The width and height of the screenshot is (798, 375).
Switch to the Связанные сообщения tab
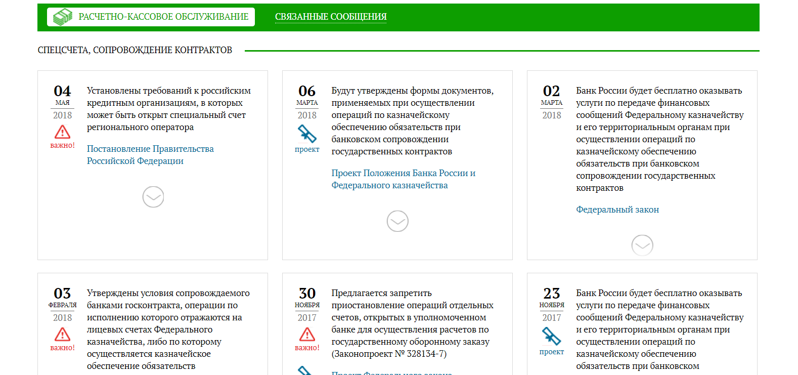pos(331,17)
